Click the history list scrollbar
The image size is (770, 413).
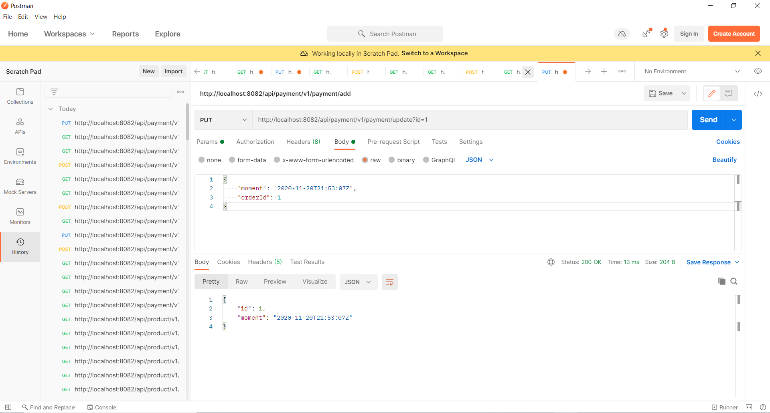187,122
